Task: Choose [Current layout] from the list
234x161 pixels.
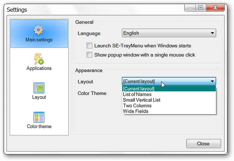Action: 169,89
